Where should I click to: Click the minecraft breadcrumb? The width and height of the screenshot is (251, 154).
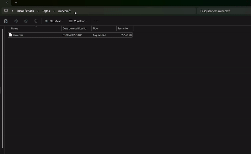(x=64, y=11)
